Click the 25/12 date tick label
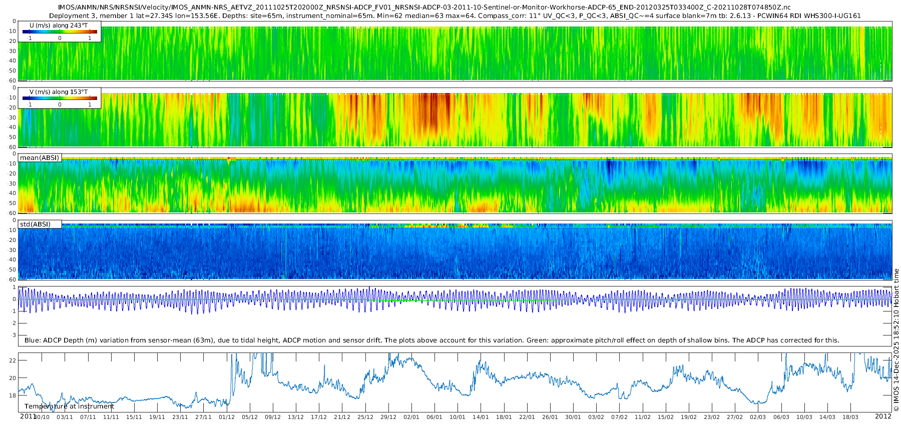 pyautogui.click(x=365, y=417)
